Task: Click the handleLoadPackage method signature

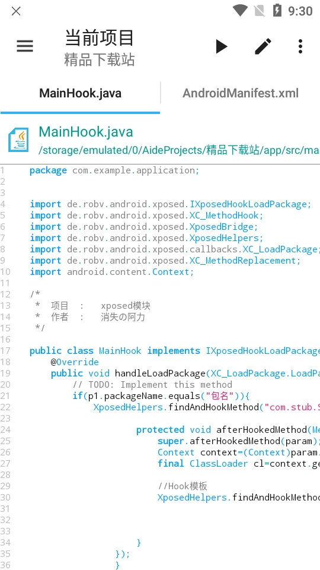Action: click(185, 373)
